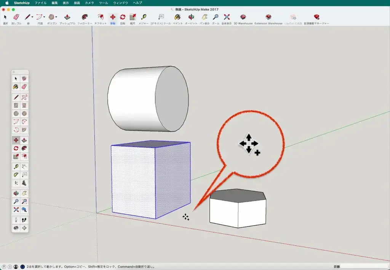
Task: Open the dropdown arrow beside 線 tool
Action: 32,17
